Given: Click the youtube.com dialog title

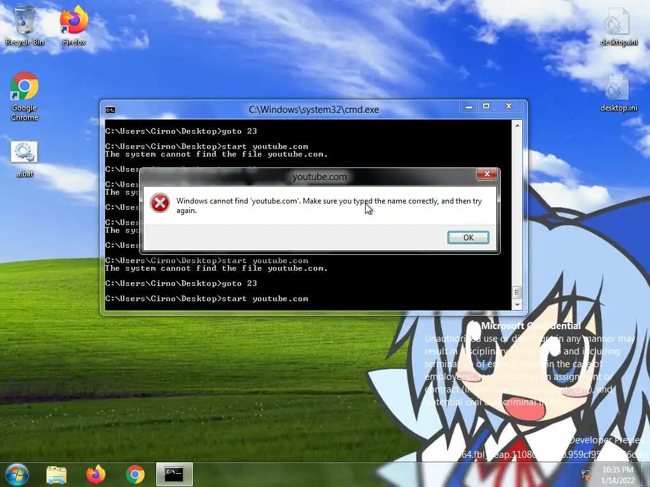Looking at the screenshot, I should pyautogui.click(x=319, y=177).
